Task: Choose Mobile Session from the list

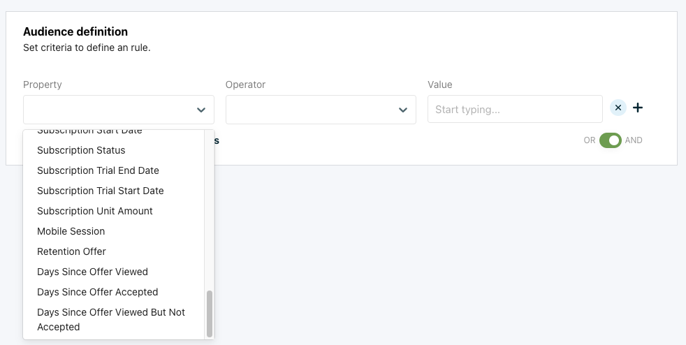Action: [71, 231]
